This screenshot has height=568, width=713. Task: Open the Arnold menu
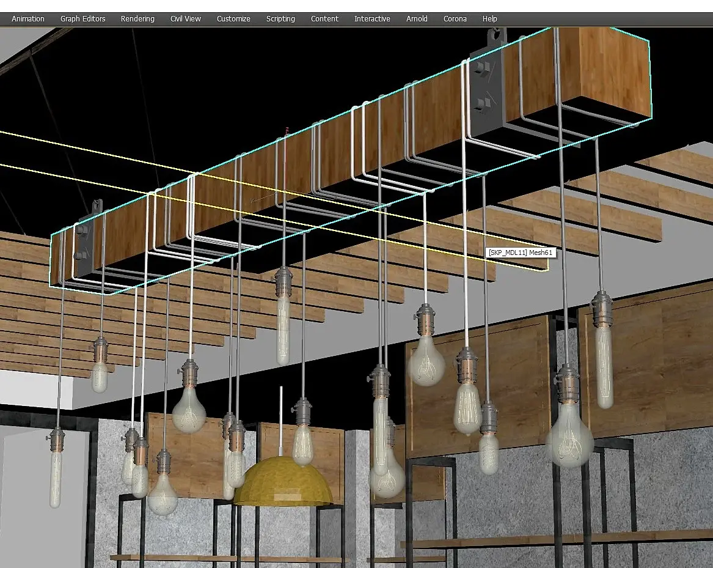pyautogui.click(x=417, y=19)
